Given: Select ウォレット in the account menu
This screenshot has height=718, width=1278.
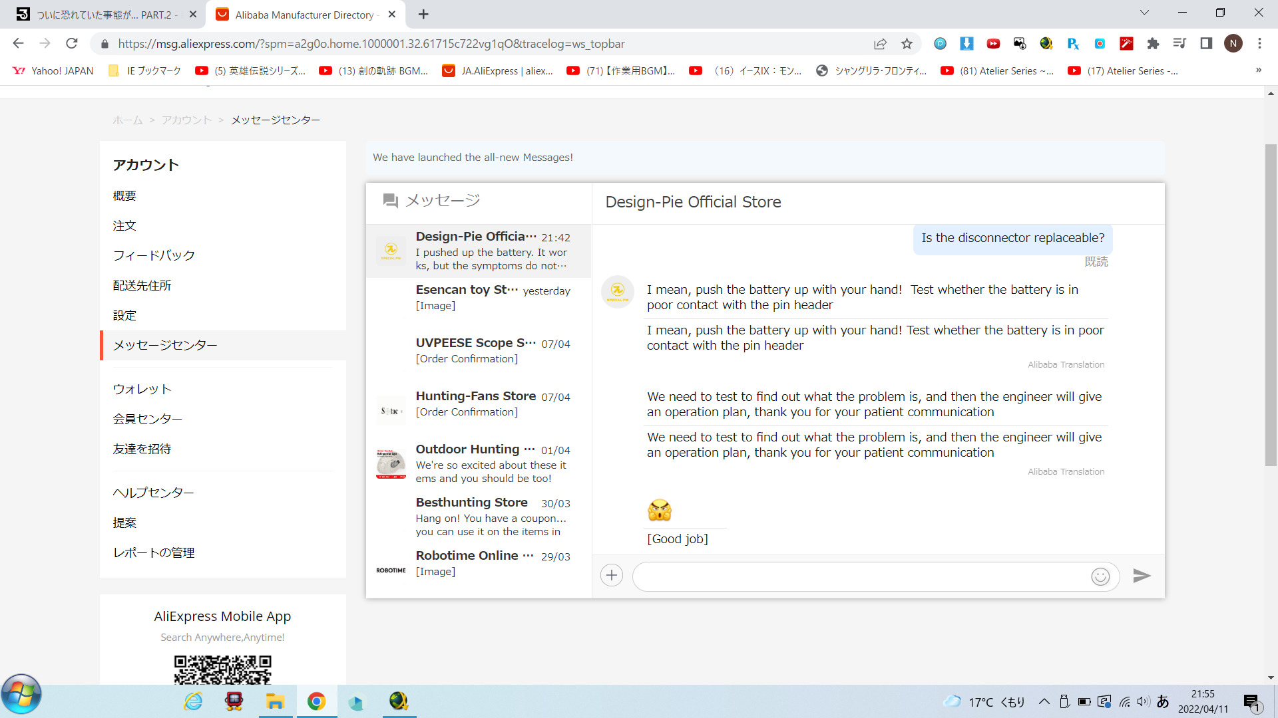Looking at the screenshot, I should [x=142, y=390].
